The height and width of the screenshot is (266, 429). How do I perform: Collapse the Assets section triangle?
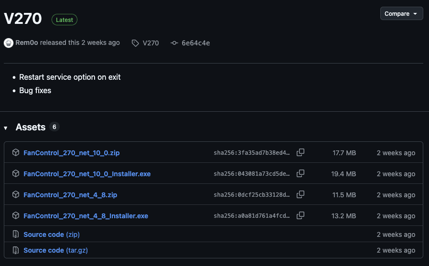5,128
